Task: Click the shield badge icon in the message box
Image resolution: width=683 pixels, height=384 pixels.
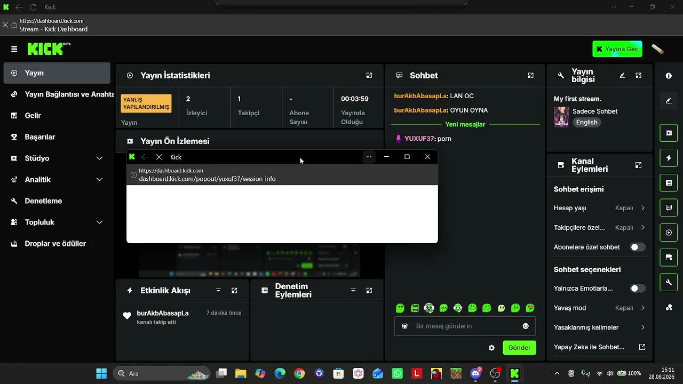Action: (x=404, y=326)
